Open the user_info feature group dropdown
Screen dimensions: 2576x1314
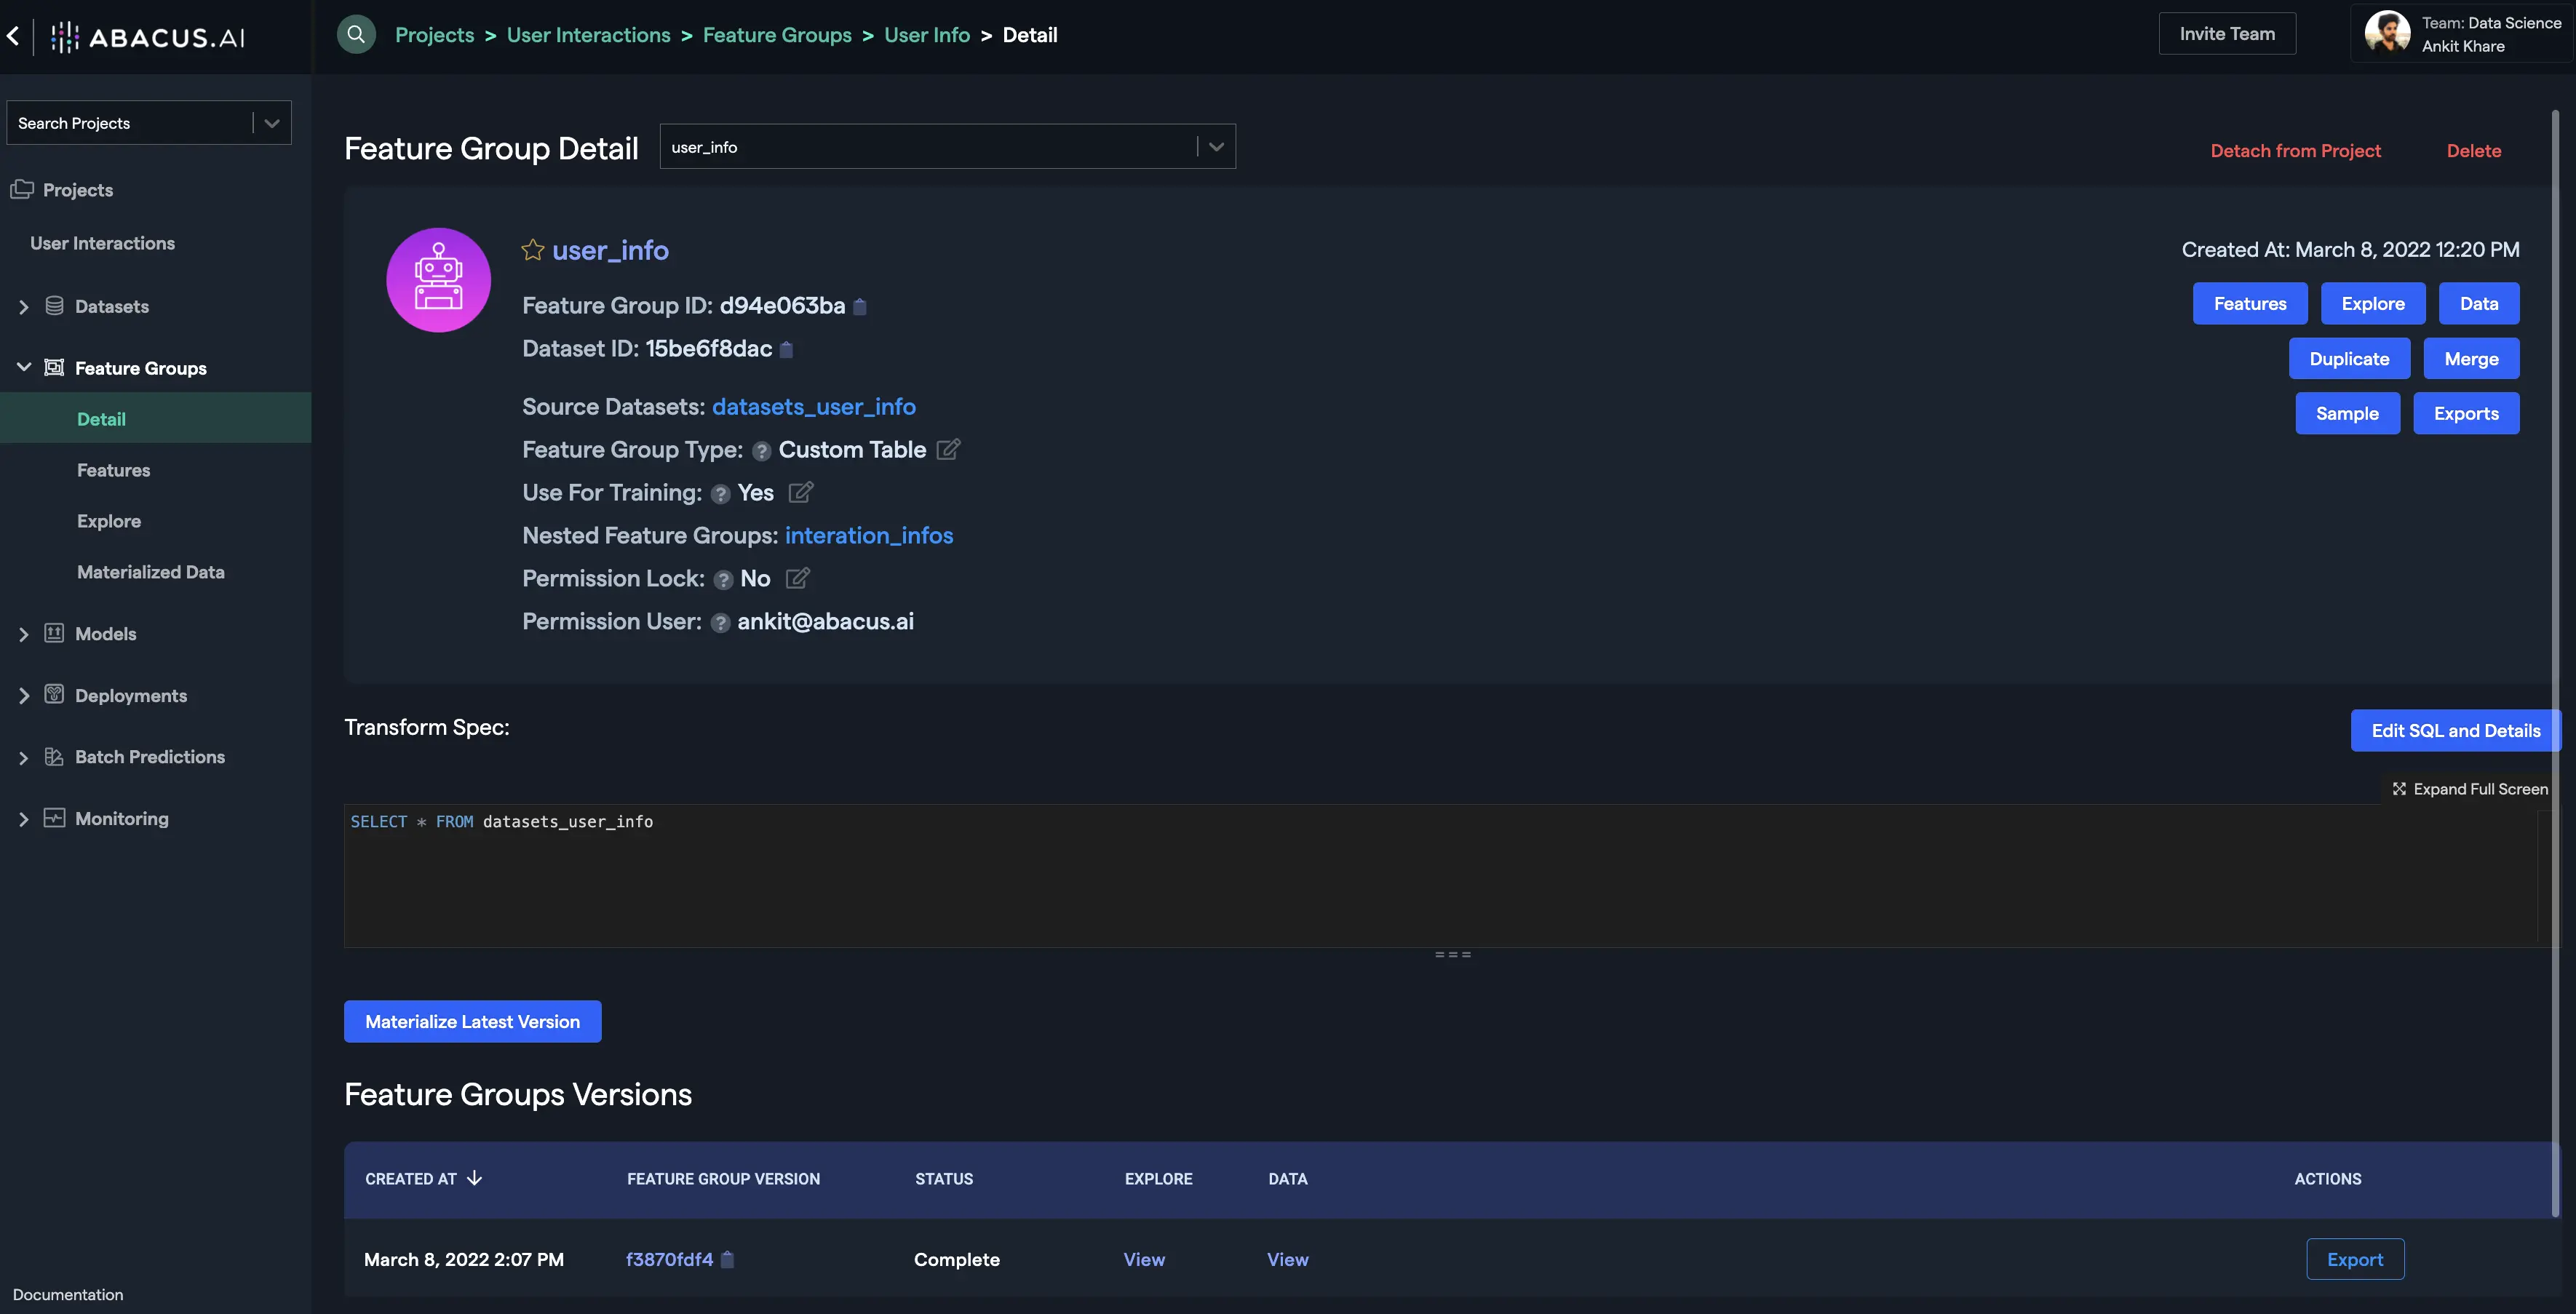[x=1216, y=147]
